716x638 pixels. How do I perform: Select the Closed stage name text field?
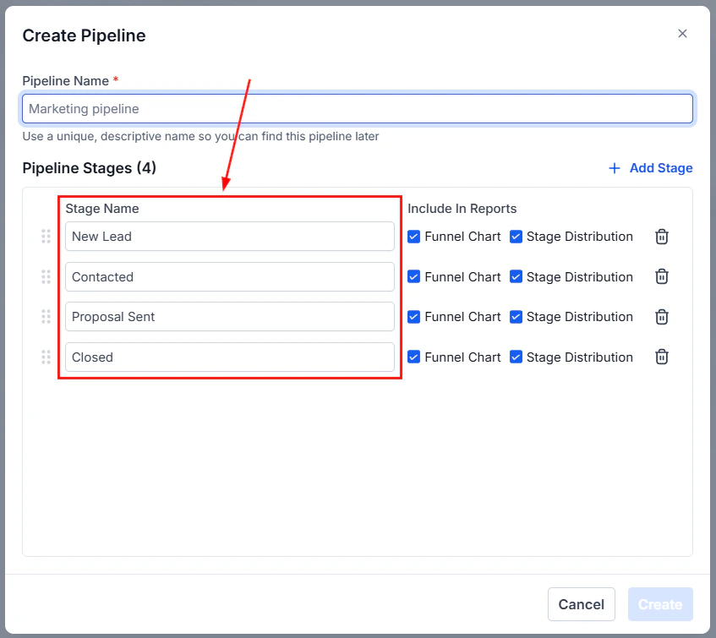click(x=229, y=357)
